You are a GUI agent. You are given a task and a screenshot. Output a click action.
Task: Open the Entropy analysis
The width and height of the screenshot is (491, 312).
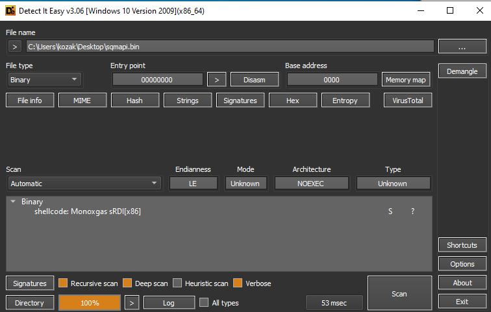click(x=345, y=101)
